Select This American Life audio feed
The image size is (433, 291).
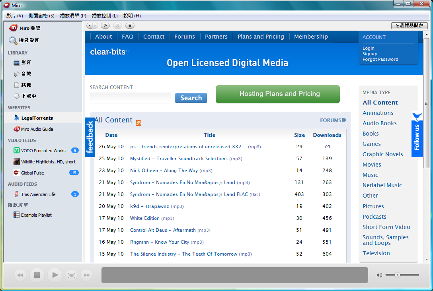tap(43, 194)
